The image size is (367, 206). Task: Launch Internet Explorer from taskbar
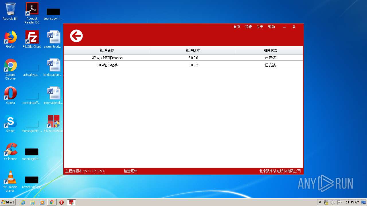point(23,202)
